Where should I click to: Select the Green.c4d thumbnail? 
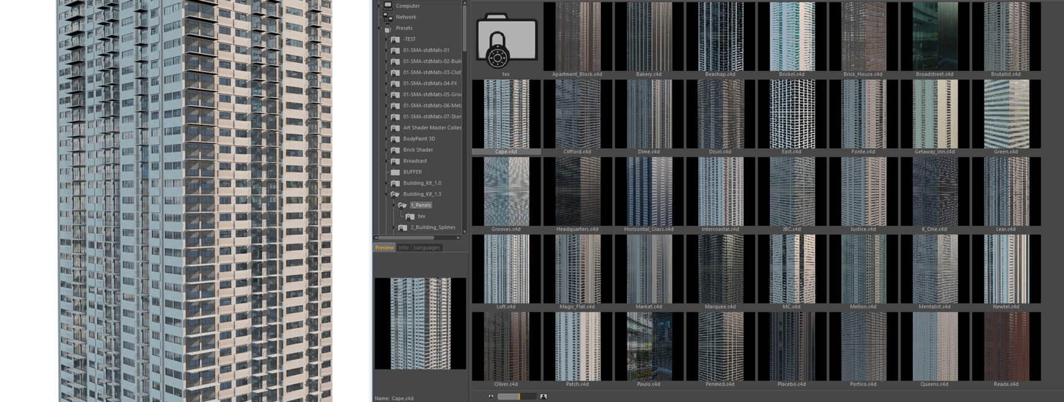click(x=1007, y=114)
